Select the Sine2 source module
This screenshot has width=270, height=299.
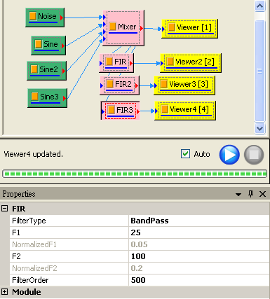coord(46,71)
